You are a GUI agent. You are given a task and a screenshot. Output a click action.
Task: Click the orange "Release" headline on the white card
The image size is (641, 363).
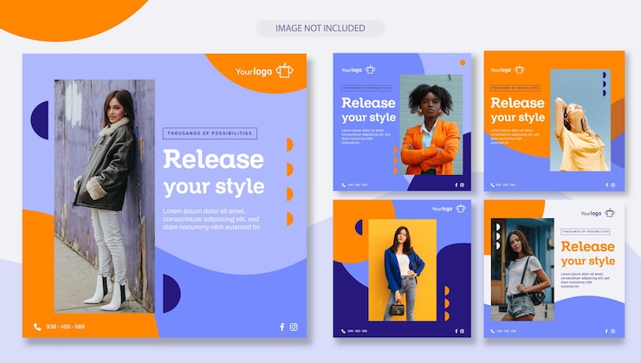point(588,247)
